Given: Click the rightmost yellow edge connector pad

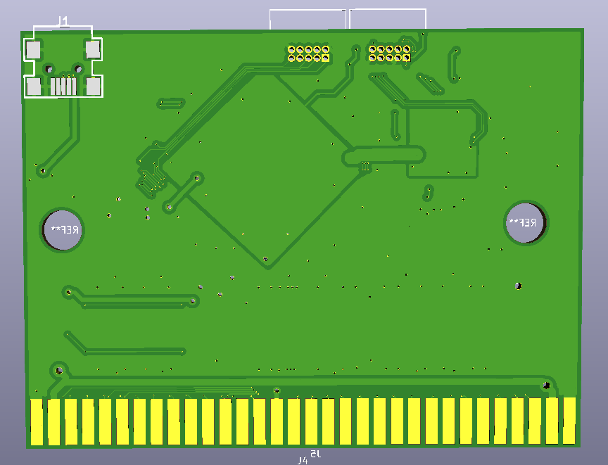Looking at the screenshot, I should (569, 421).
